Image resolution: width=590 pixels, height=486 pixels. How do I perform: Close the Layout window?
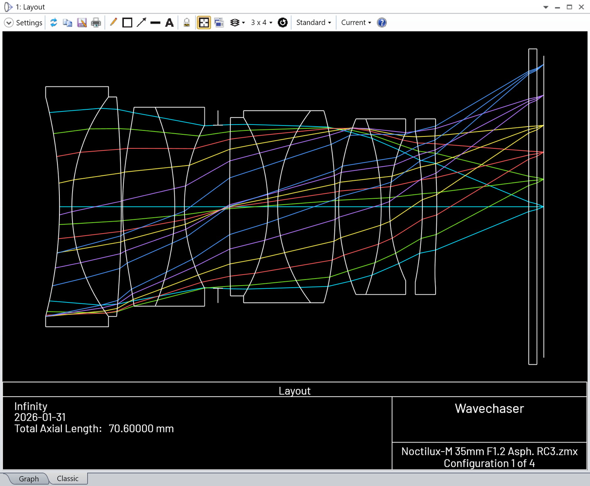(x=581, y=7)
